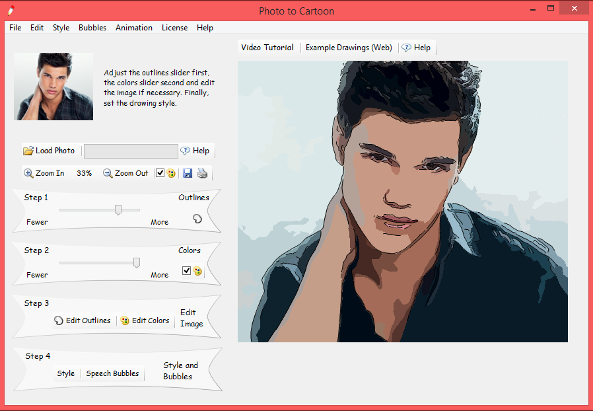Click the Help icon beside the file path field
Viewport: 593px width, 411px height.
click(x=186, y=151)
